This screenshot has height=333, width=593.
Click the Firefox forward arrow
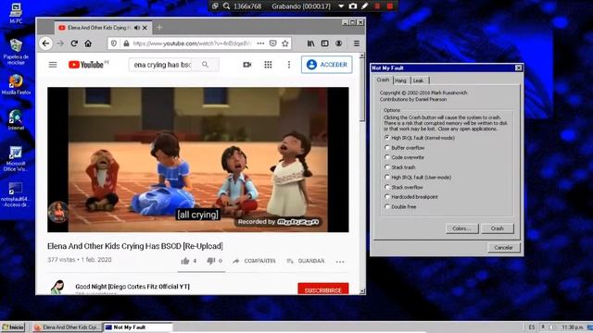pos(60,43)
